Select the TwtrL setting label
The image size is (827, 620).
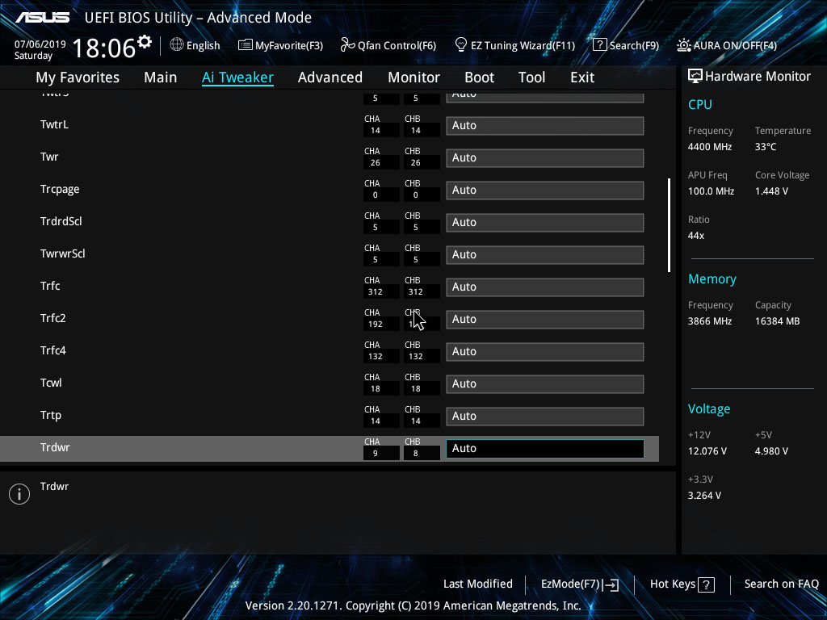click(x=54, y=124)
